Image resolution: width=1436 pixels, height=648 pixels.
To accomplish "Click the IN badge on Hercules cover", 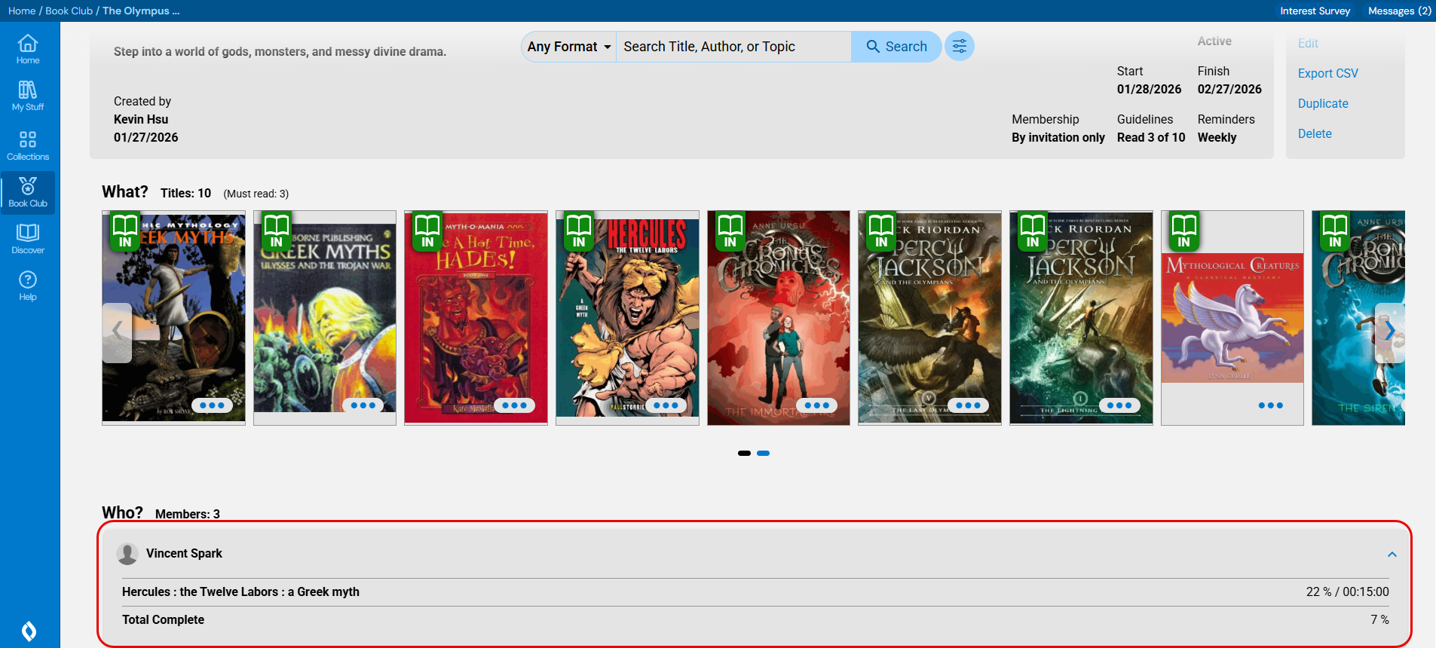I will tap(579, 231).
